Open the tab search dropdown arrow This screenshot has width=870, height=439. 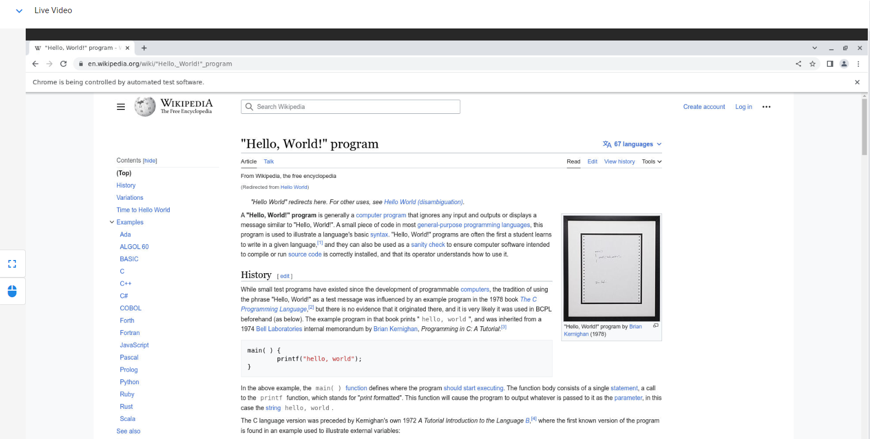pos(814,48)
